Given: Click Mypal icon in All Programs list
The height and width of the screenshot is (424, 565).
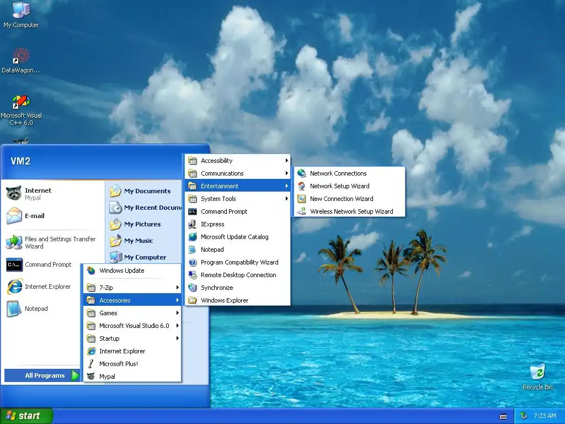Looking at the screenshot, I should (x=91, y=377).
